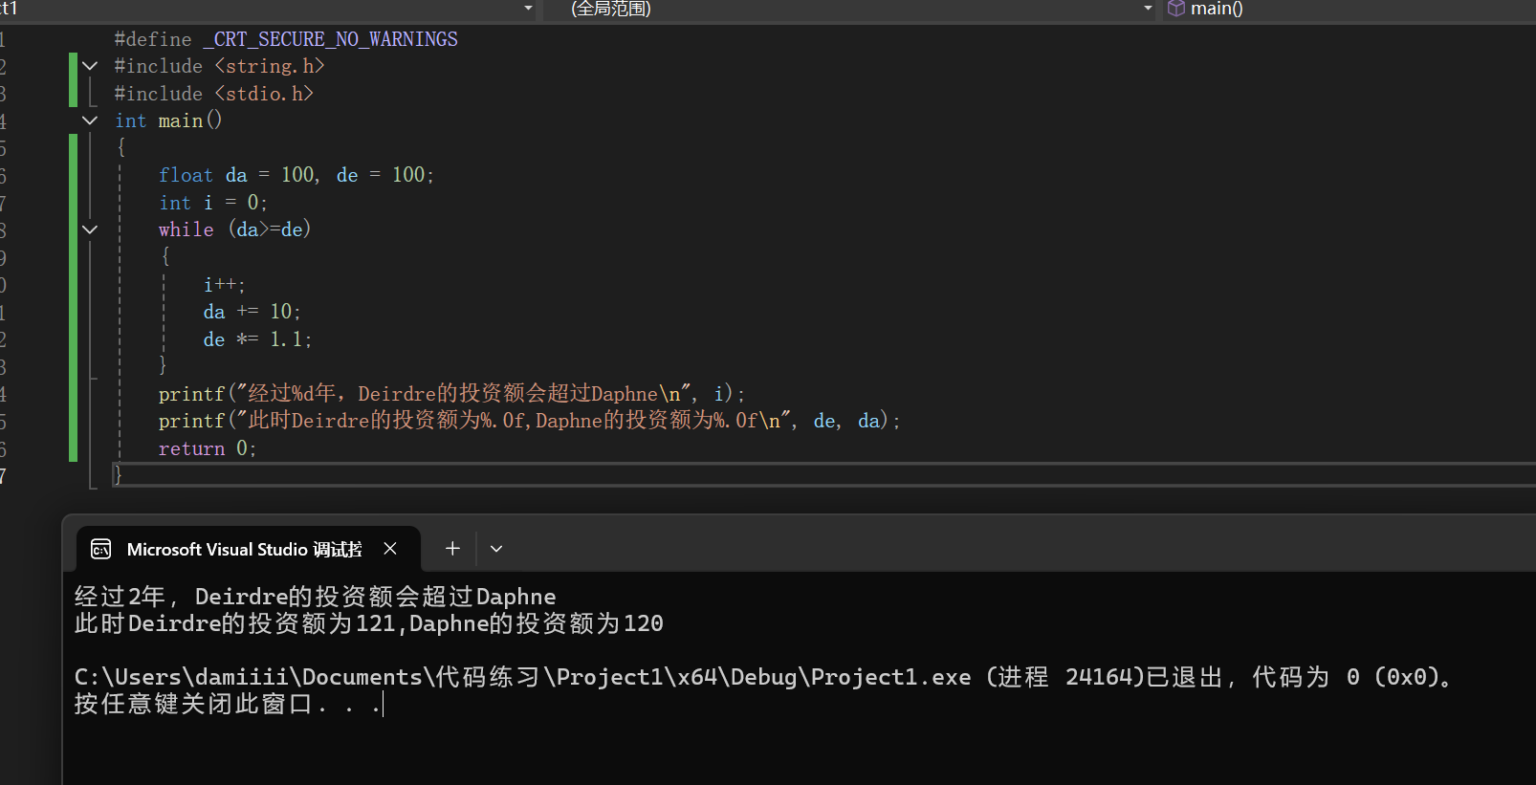This screenshot has width=1536, height=785.
Task: Click the da += 10 statement
Action: pos(252,312)
